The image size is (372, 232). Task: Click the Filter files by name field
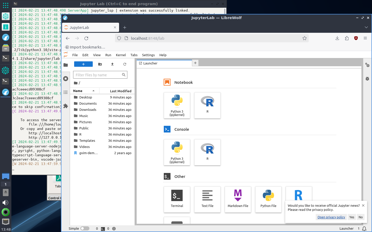coord(98,75)
